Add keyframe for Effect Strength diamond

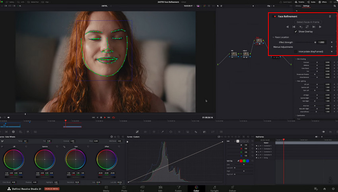click(x=332, y=42)
